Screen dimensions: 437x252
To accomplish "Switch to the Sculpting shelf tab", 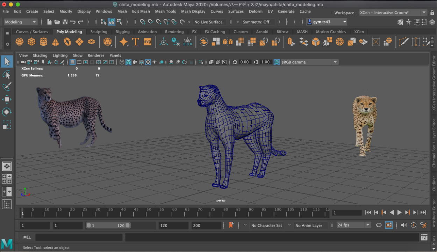I will click(99, 32).
